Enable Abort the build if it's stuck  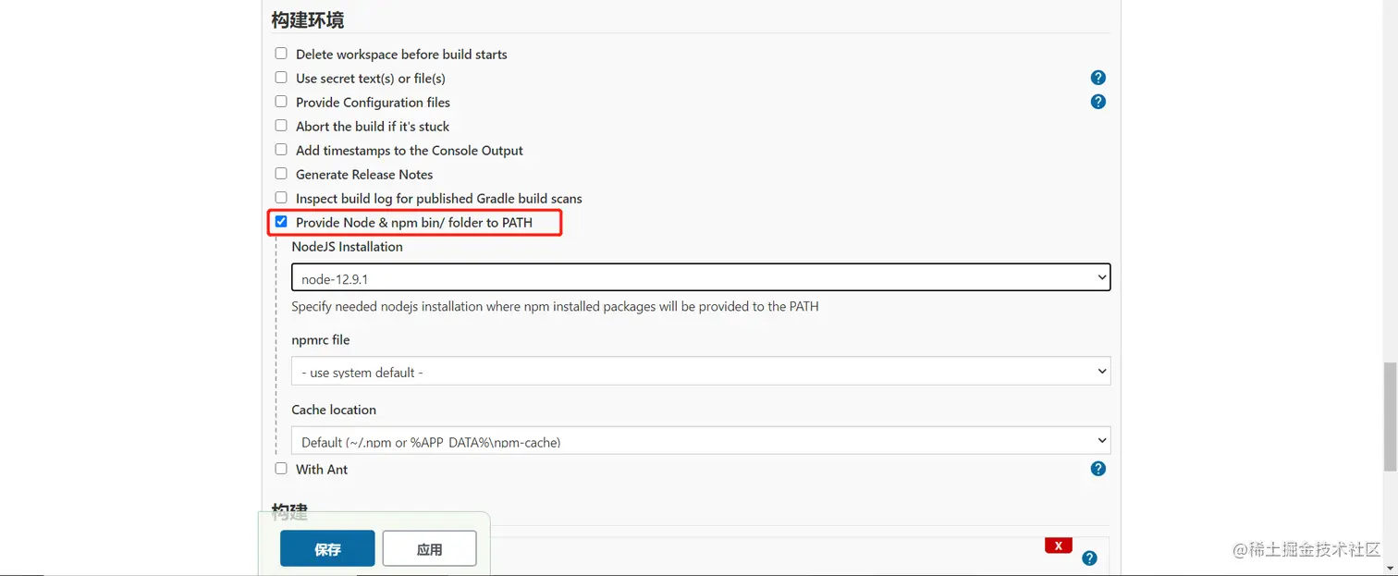point(281,126)
